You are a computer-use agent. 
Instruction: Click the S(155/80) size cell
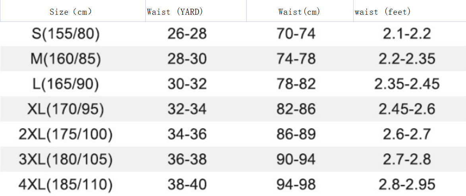(x=66, y=34)
